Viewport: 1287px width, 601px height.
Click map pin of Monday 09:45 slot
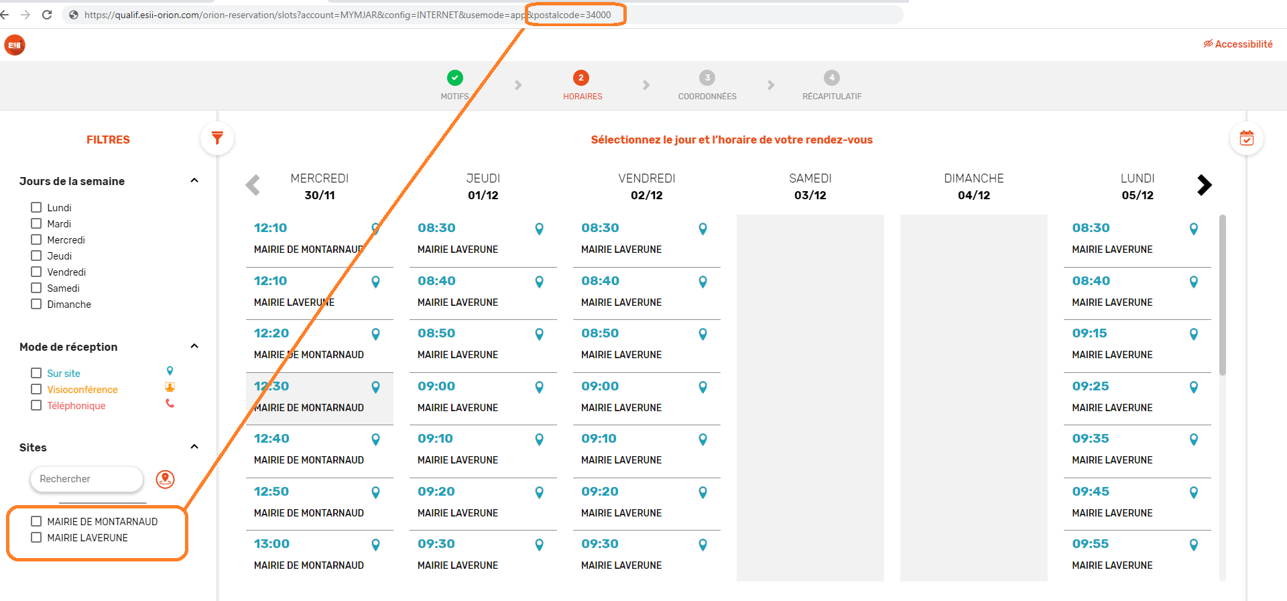point(1193,492)
